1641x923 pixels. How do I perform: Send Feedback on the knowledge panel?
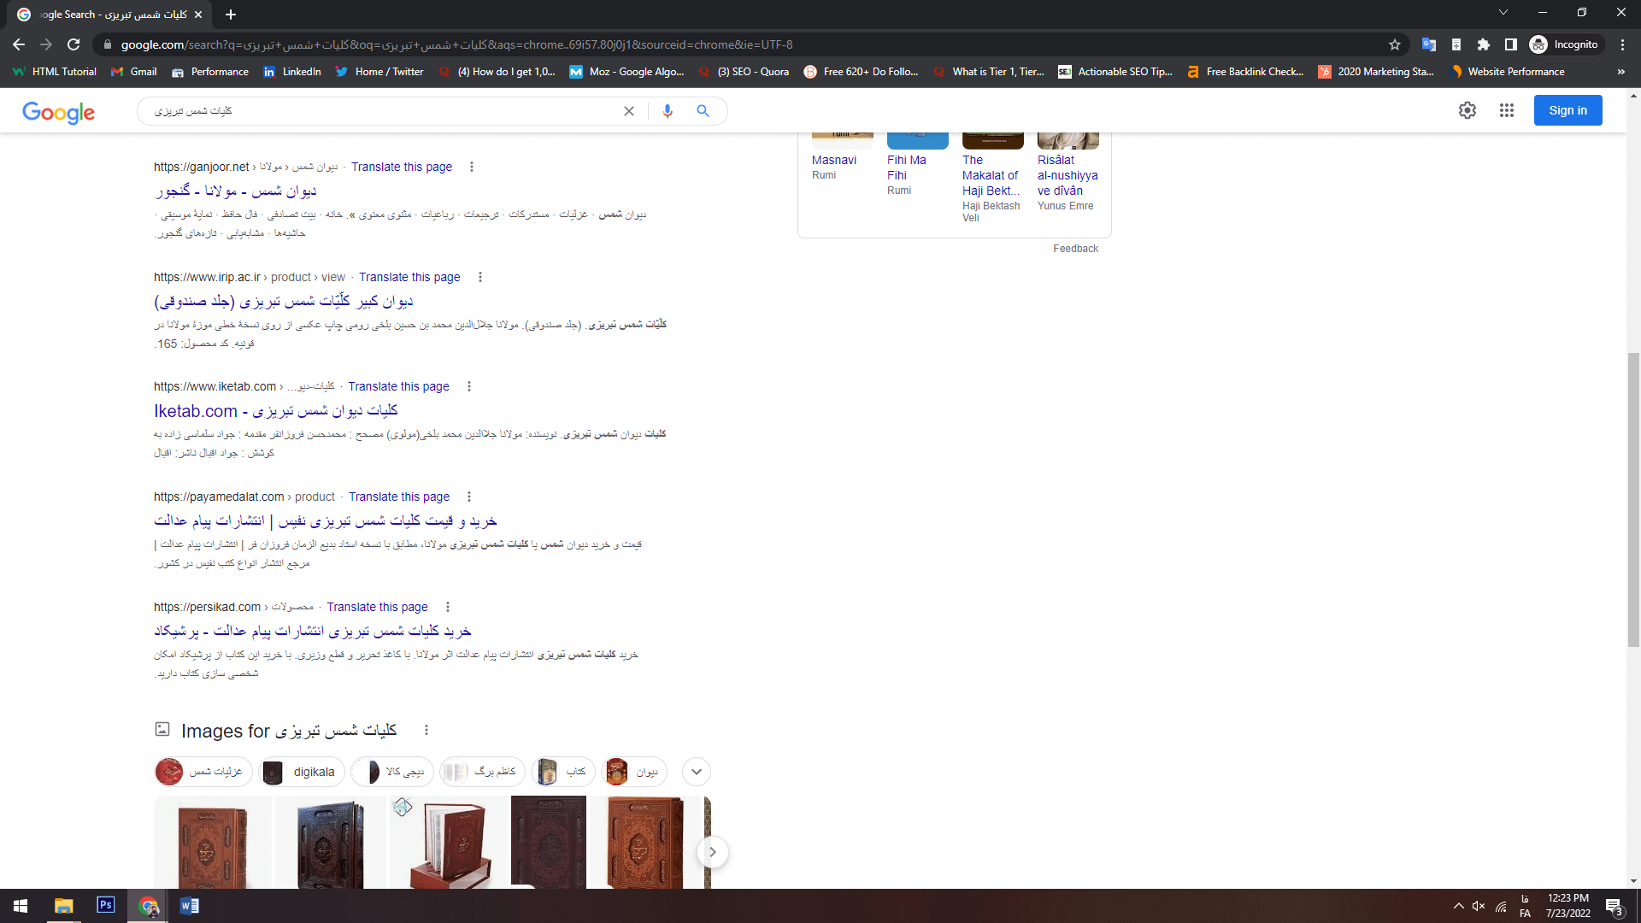pyautogui.click(x=1075, y=249)
